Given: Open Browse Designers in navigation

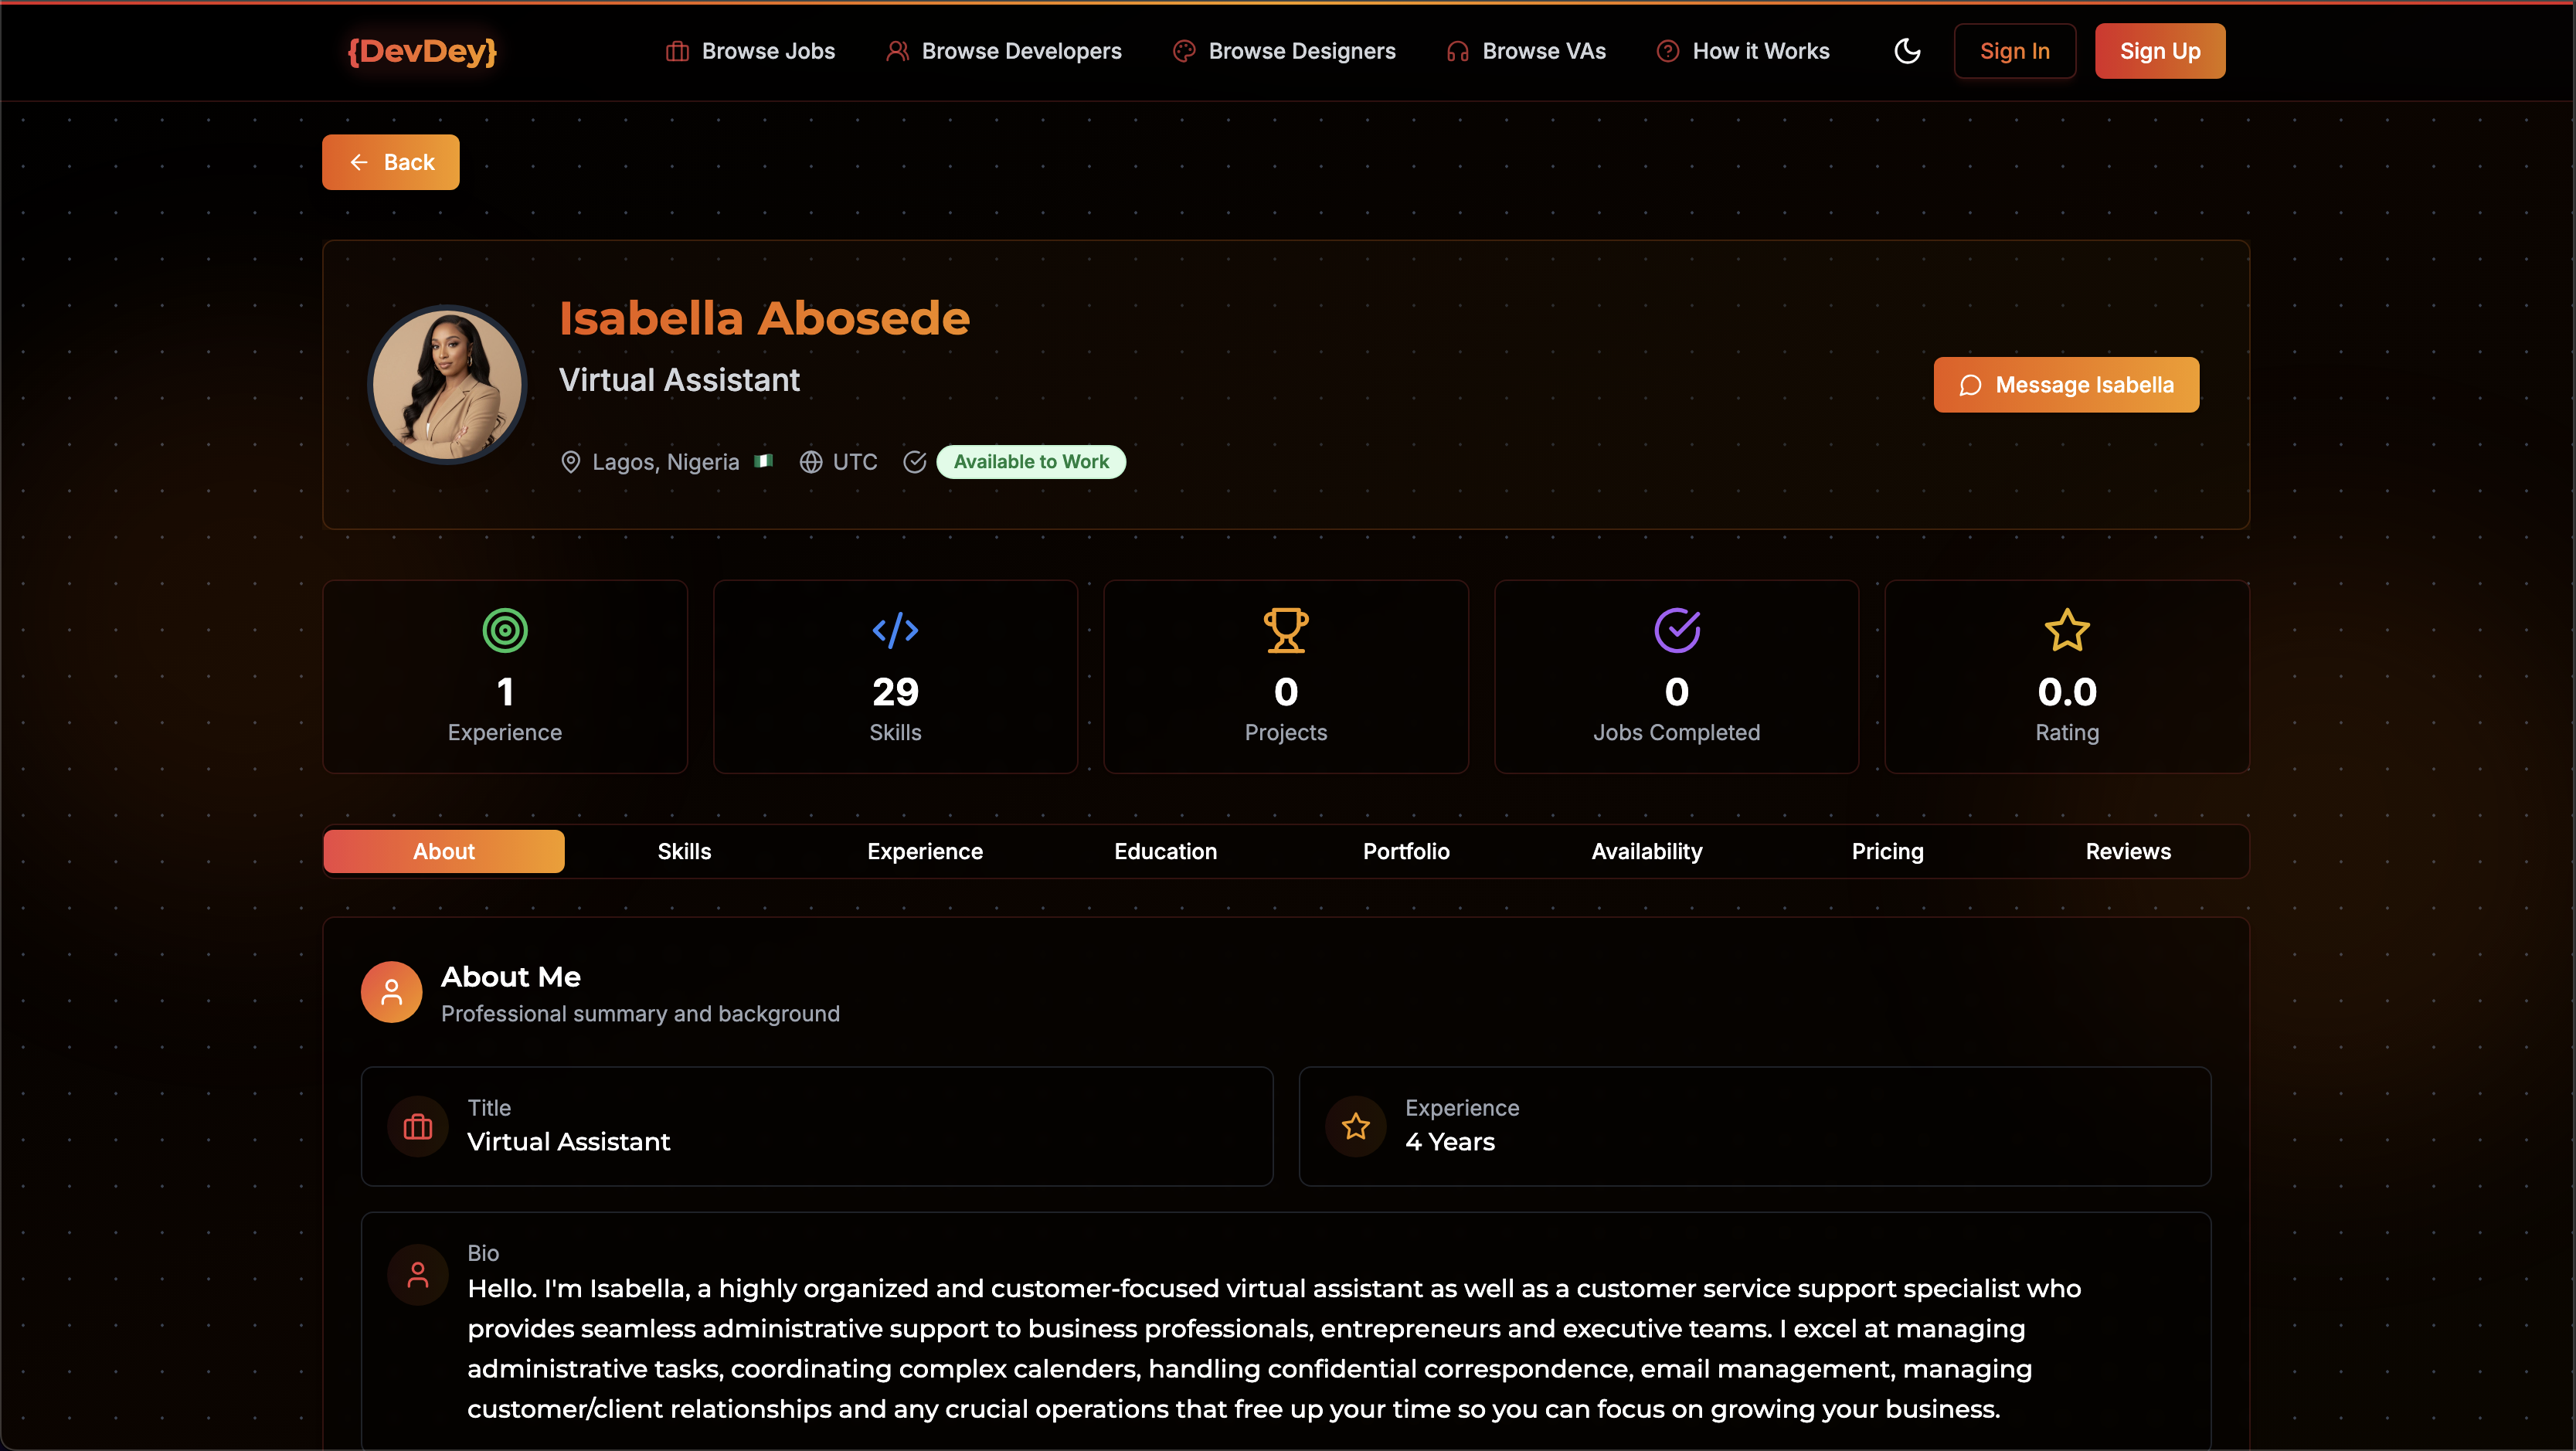Looking at the screenshot, I should click(1284, 51).
